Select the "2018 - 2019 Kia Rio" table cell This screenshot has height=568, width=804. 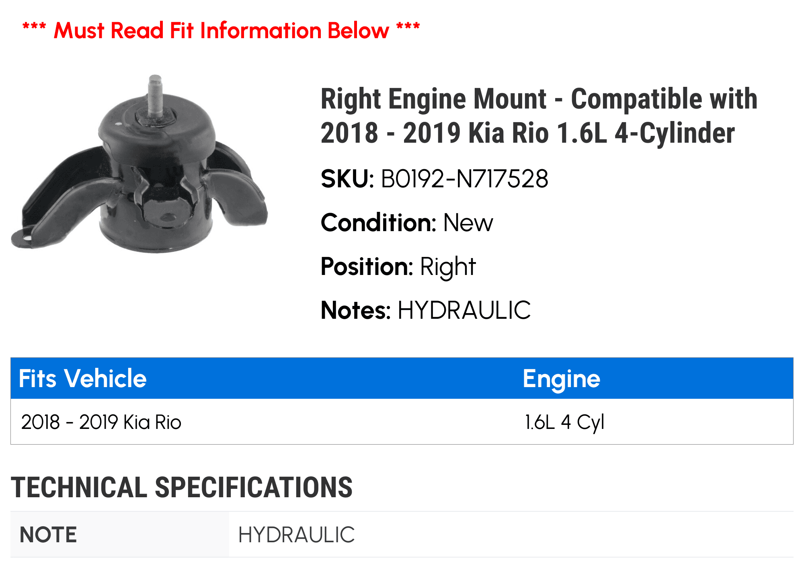[101, 422]
